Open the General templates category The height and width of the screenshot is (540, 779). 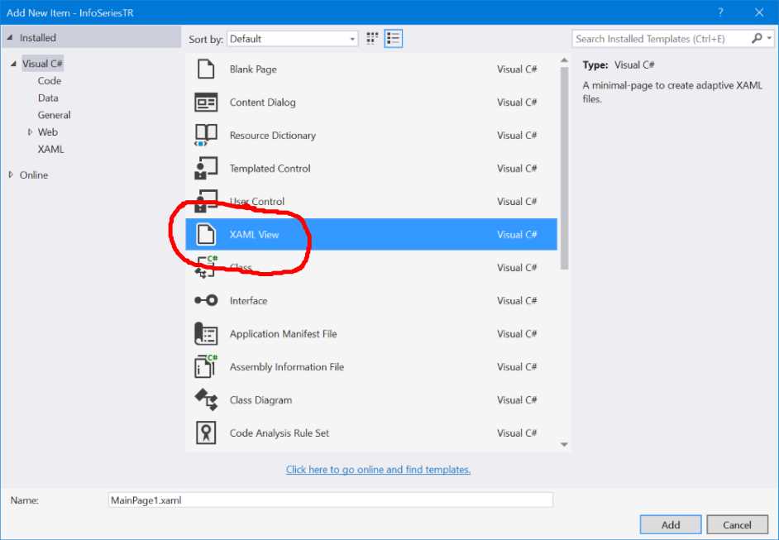pyautogui.click(x=53, y=114)
